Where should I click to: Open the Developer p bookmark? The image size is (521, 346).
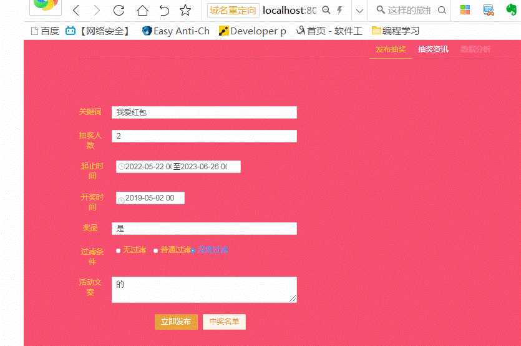(253, 31)
